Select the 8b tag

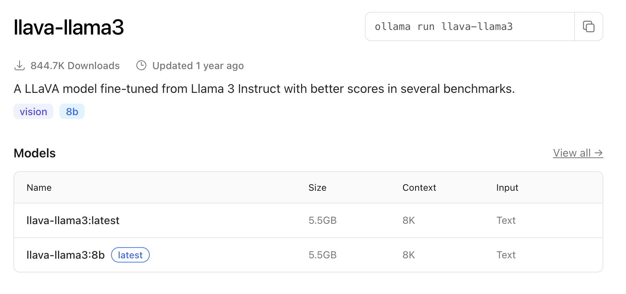pyautogui.click(x=72, y=112)
